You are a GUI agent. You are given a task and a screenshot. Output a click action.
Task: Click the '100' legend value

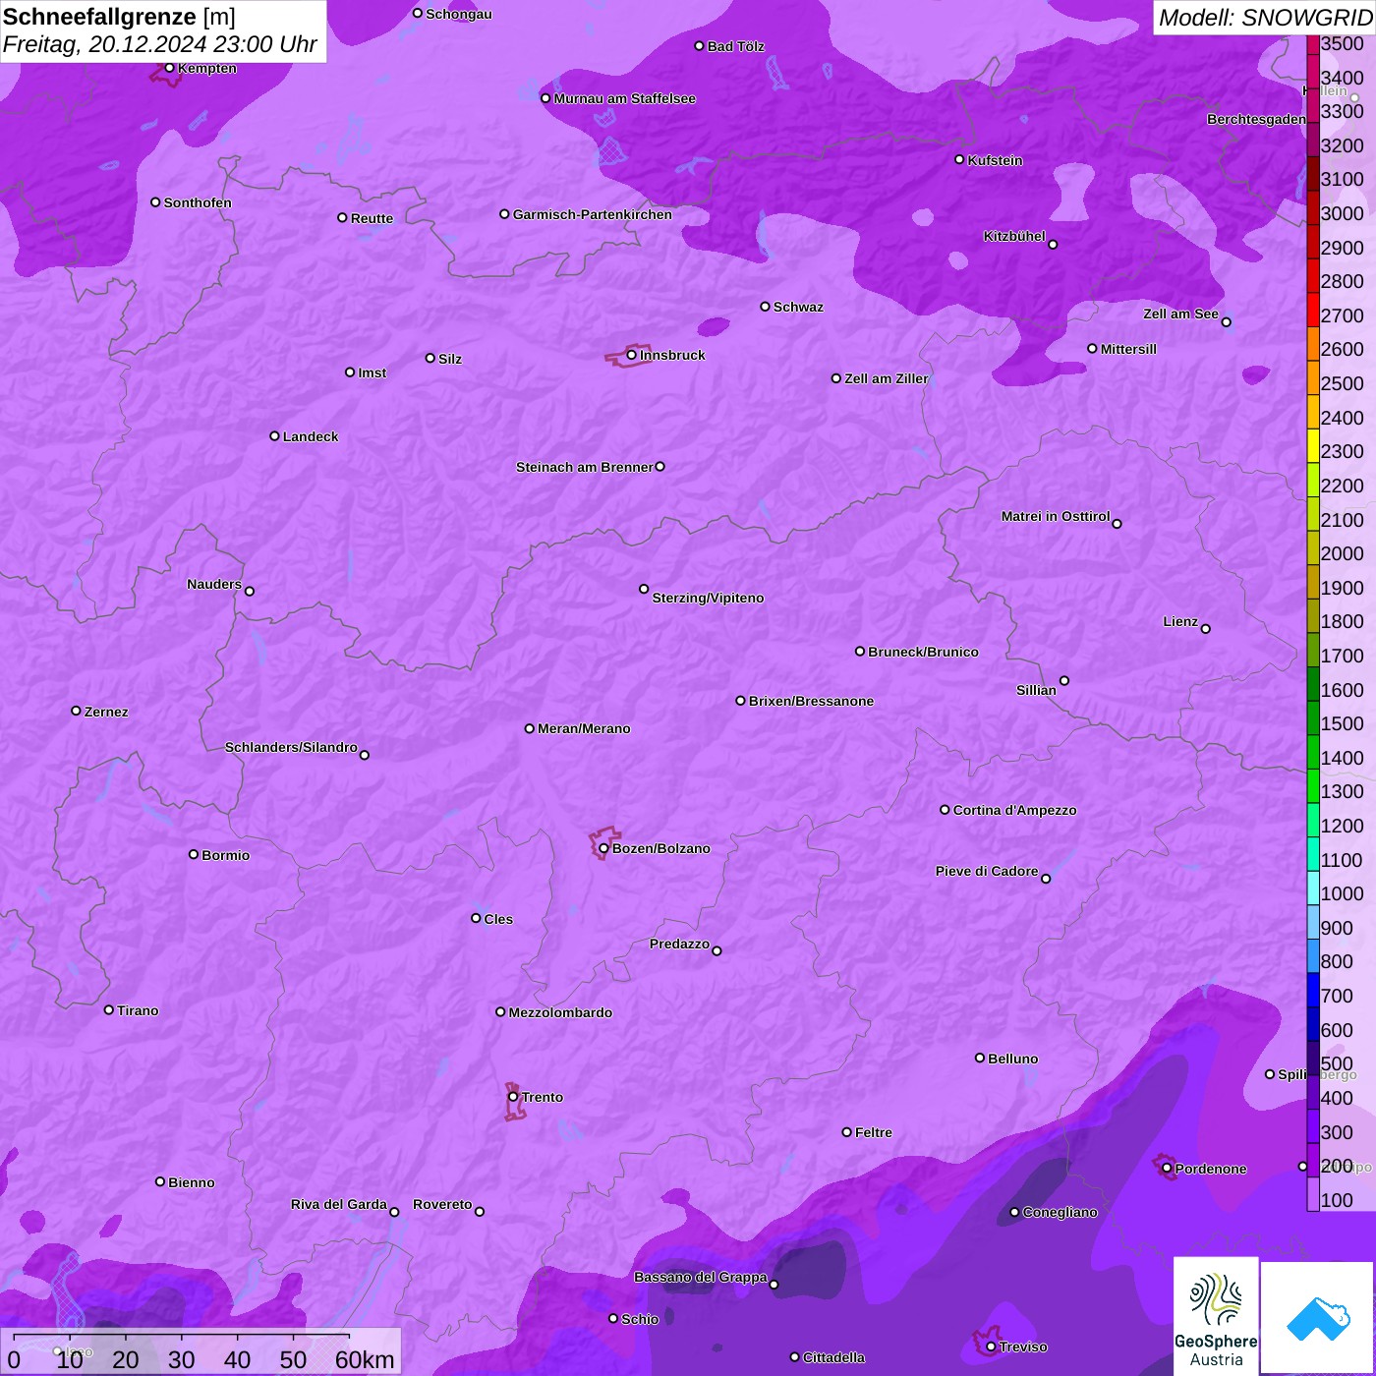click(x=1338, y=1200)
